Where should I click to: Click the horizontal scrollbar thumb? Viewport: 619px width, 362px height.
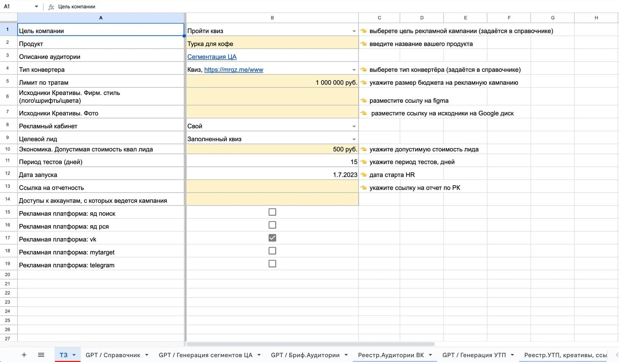pos(310,344)
